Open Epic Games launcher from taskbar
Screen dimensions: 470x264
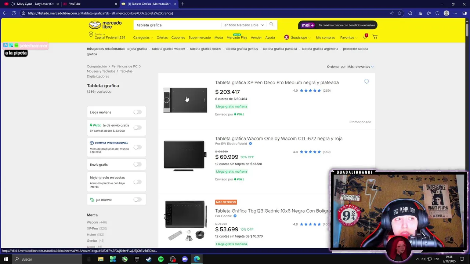137,259
